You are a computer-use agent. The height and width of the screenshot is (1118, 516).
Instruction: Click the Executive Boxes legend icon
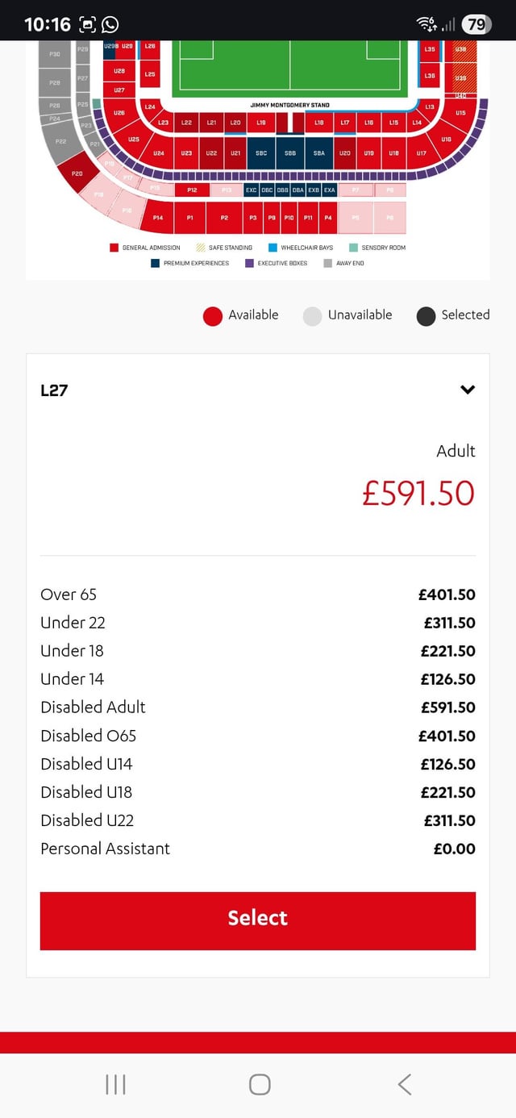pos(248,263)
